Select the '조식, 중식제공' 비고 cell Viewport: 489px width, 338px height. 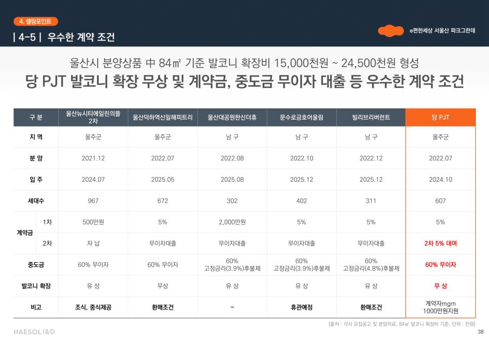point(93,308)
